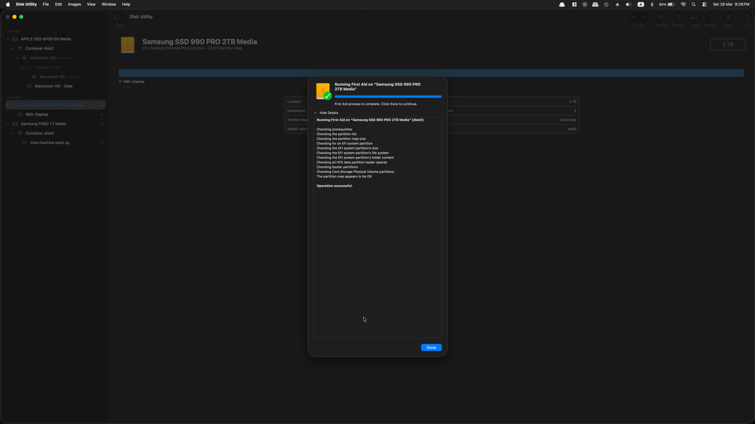
Task: Click the First Aid stethoscope toolbar icon
Action: pyautogui.click(x=660, y=17)
